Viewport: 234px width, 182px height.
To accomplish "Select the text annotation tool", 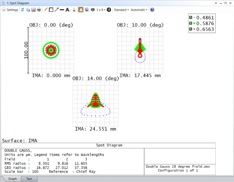I will point(67,10).
